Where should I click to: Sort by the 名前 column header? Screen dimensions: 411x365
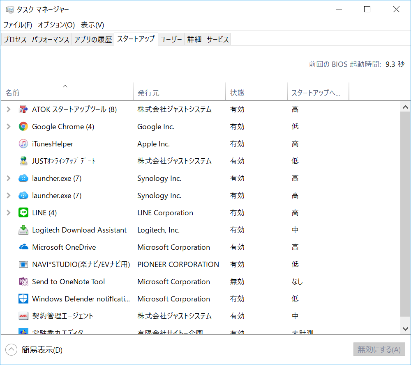coord(67,91)
